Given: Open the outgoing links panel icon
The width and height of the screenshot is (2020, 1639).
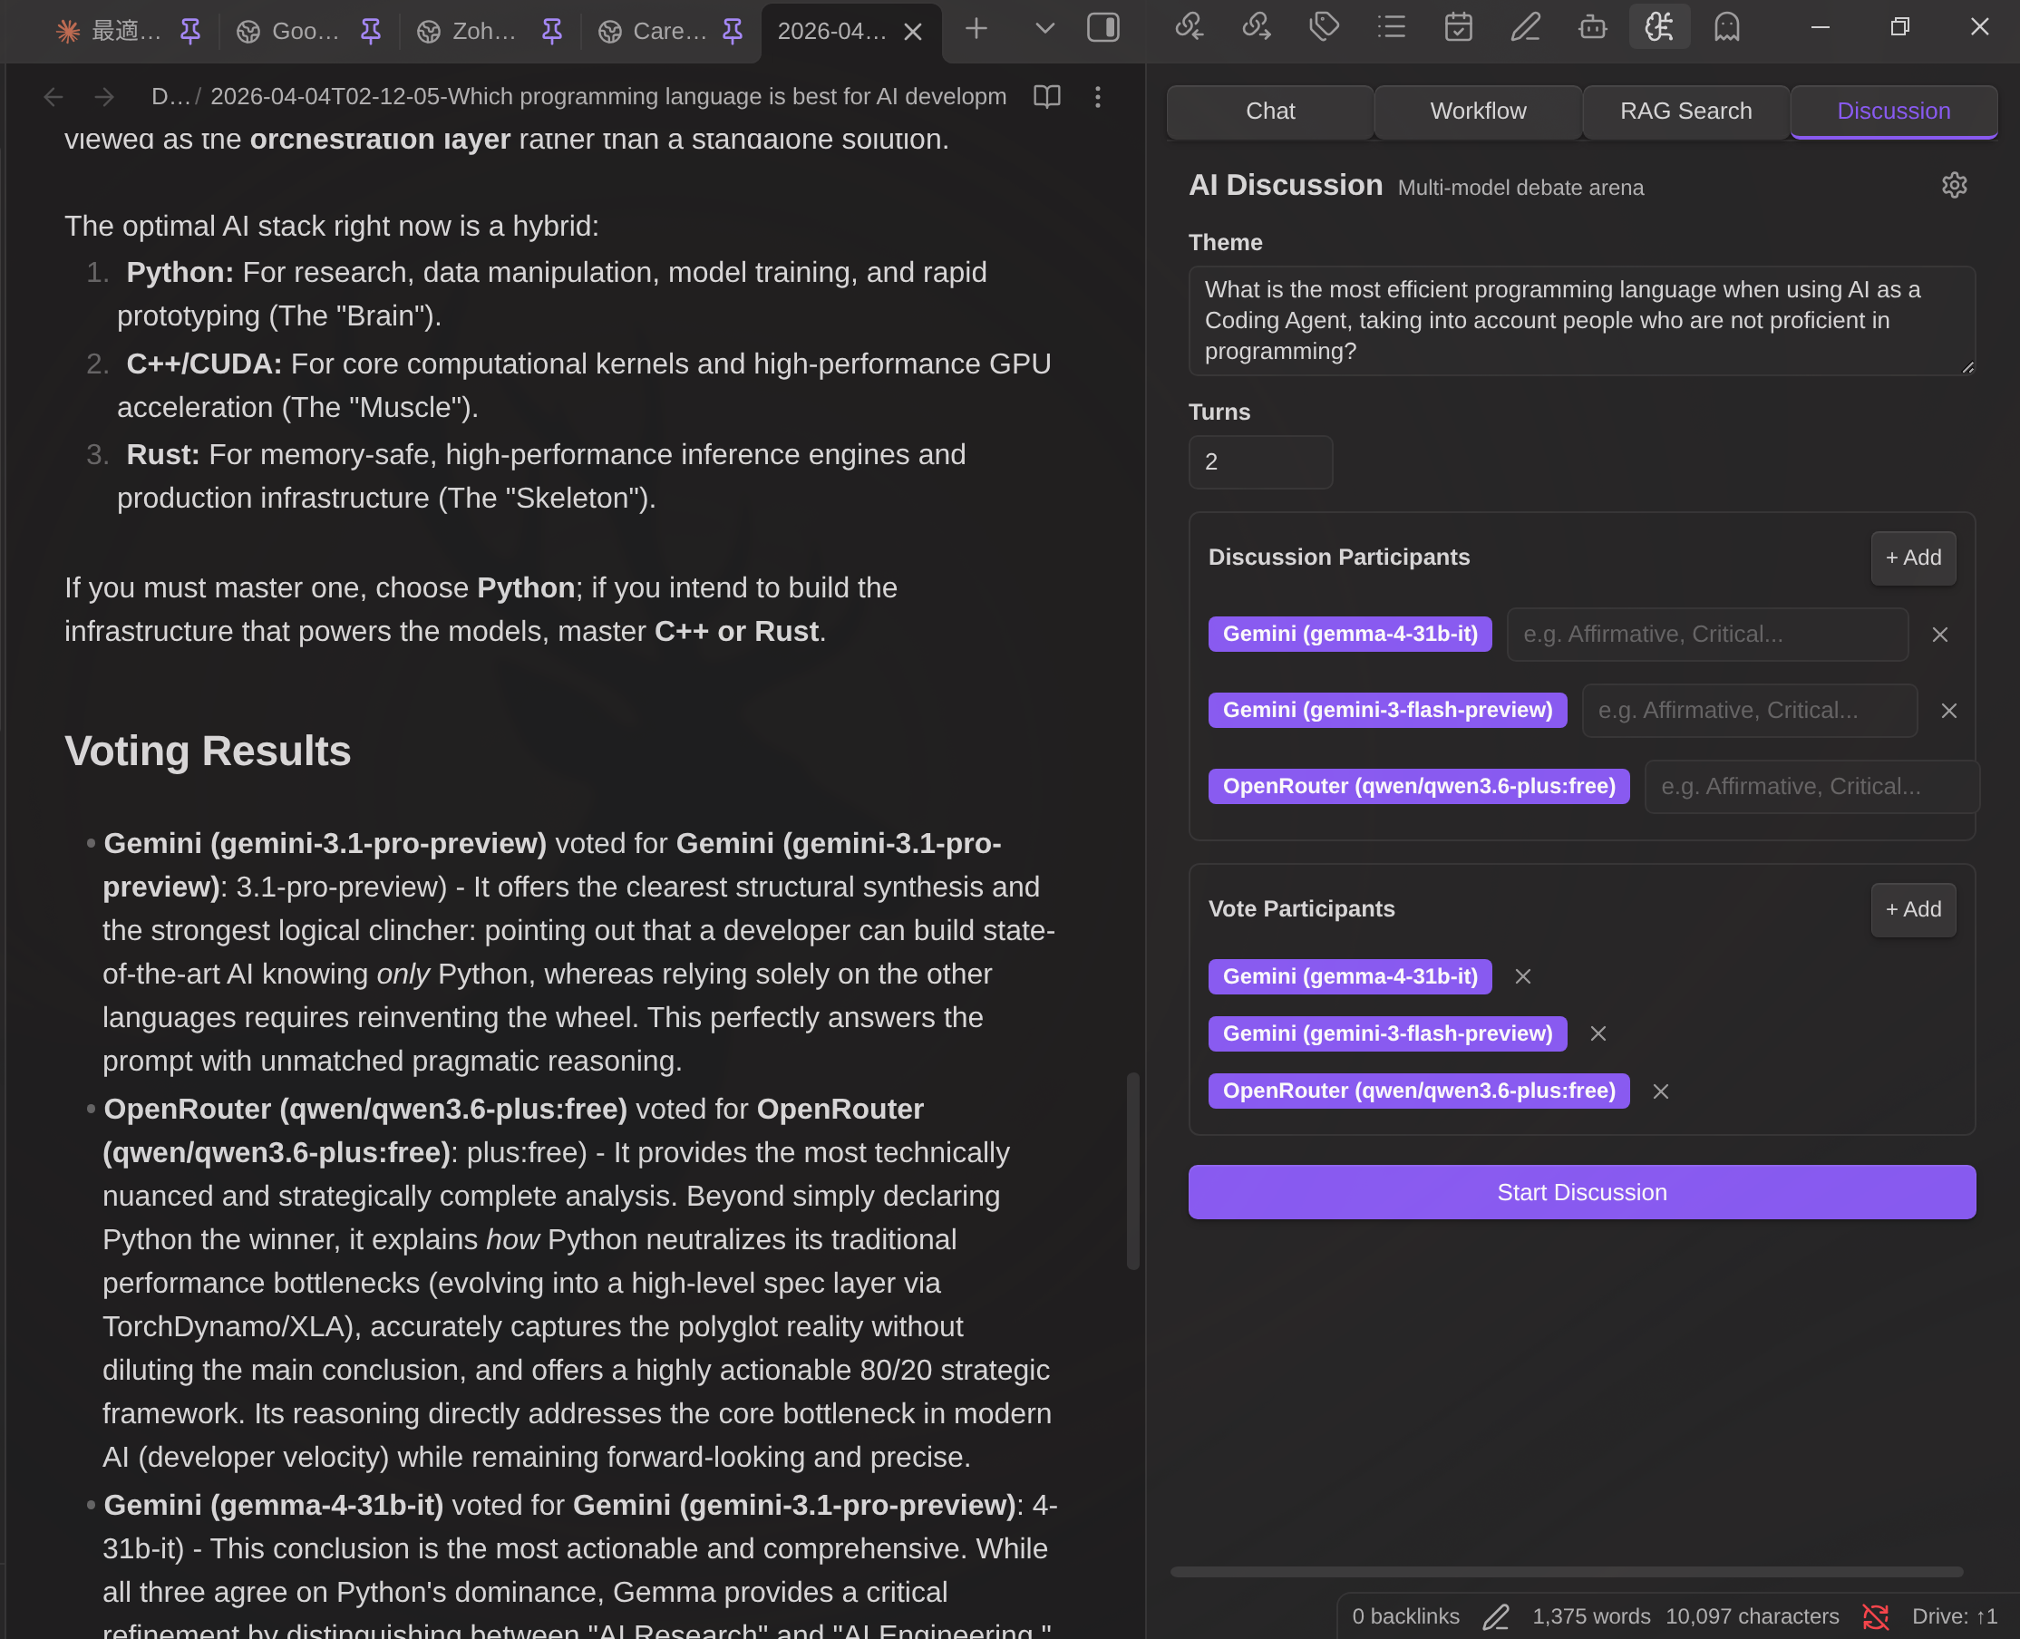Looking at the screenshot, I should click(x=1256, y=28).
